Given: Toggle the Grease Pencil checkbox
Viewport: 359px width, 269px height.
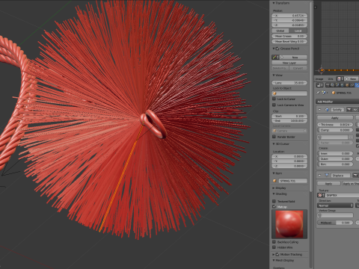Looking at the screenshot, I should coord(277,49).
